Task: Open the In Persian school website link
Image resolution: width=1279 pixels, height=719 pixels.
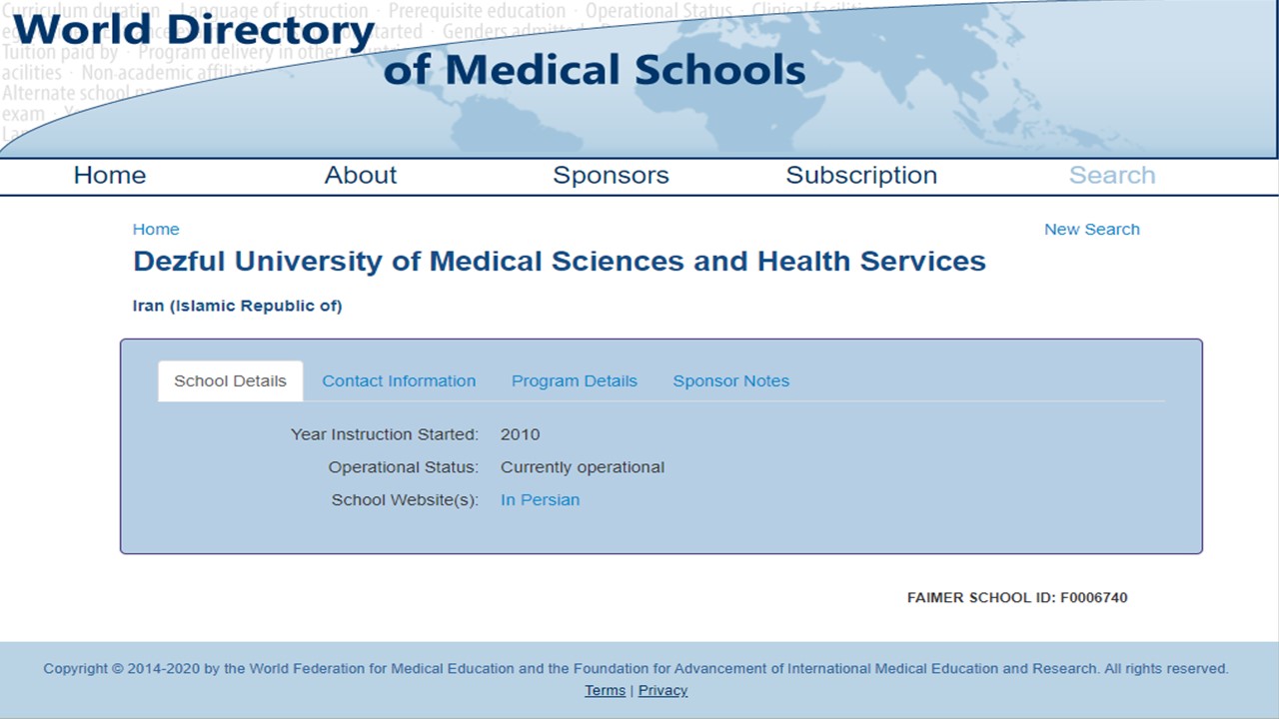Action: [540, 500]
